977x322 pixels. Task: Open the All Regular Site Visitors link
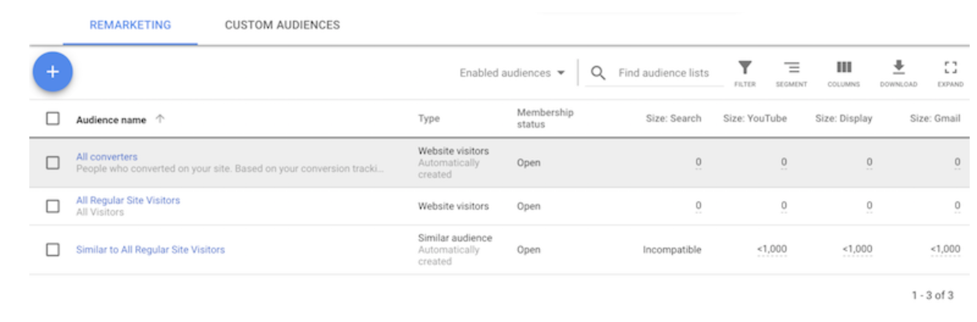coord(128,200)
